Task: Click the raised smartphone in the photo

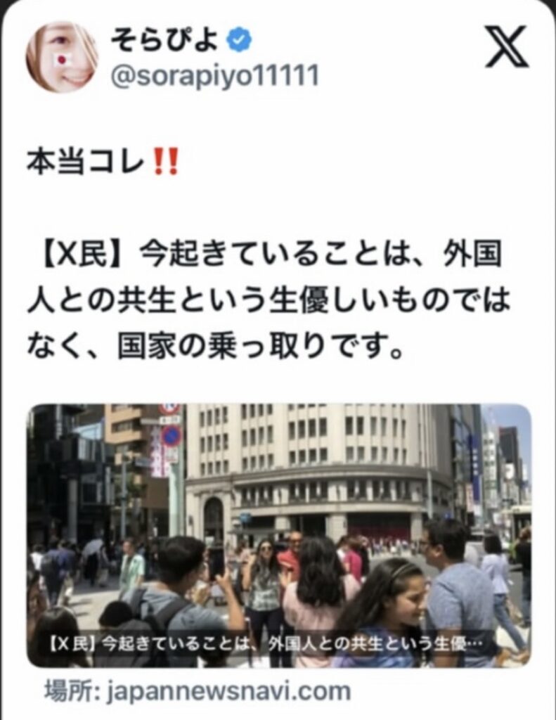Action: 216,562
